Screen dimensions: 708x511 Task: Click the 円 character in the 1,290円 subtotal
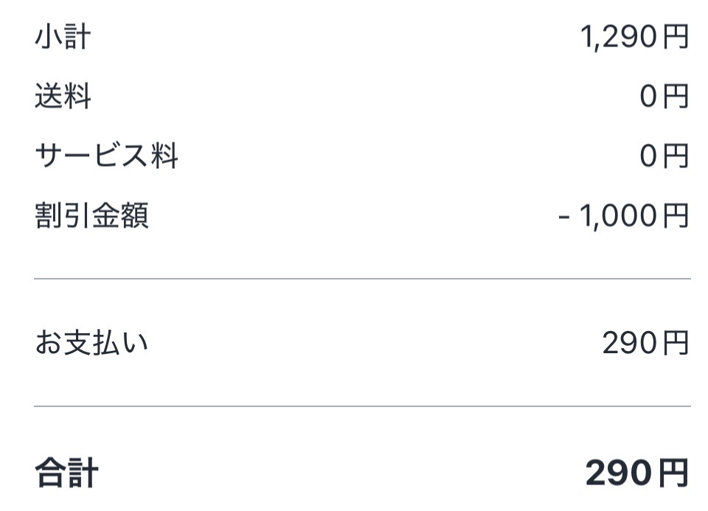[x=676, y=37]
